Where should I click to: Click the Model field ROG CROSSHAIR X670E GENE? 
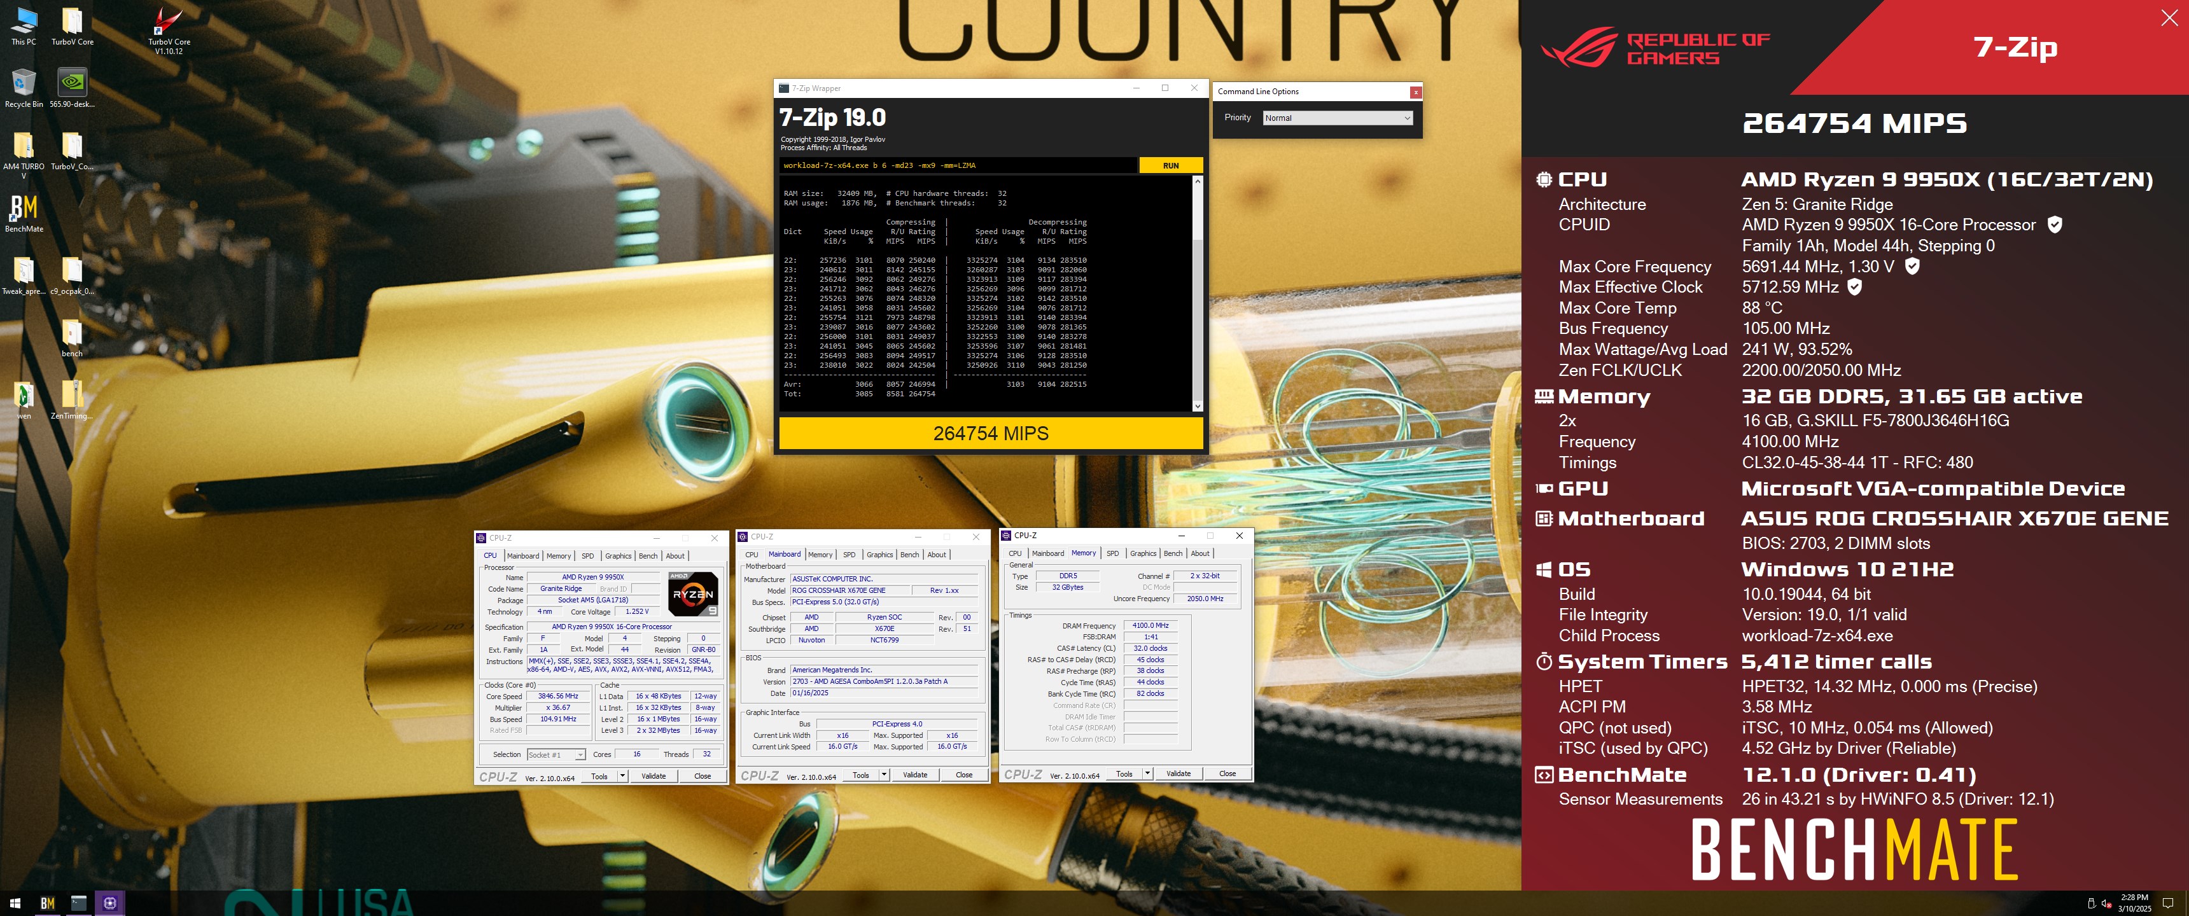[x=849, y=590]
